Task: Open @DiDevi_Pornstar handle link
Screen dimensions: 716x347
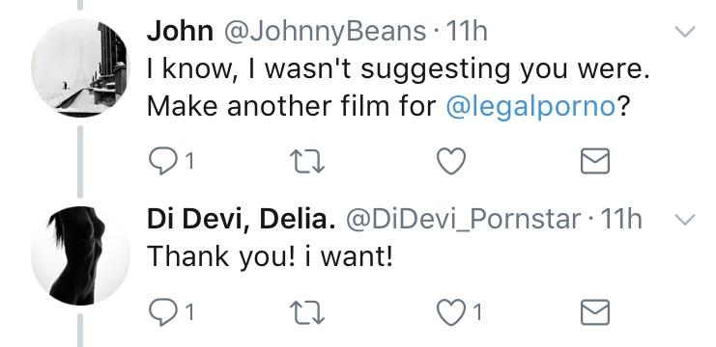Action: tap(464, 220)
